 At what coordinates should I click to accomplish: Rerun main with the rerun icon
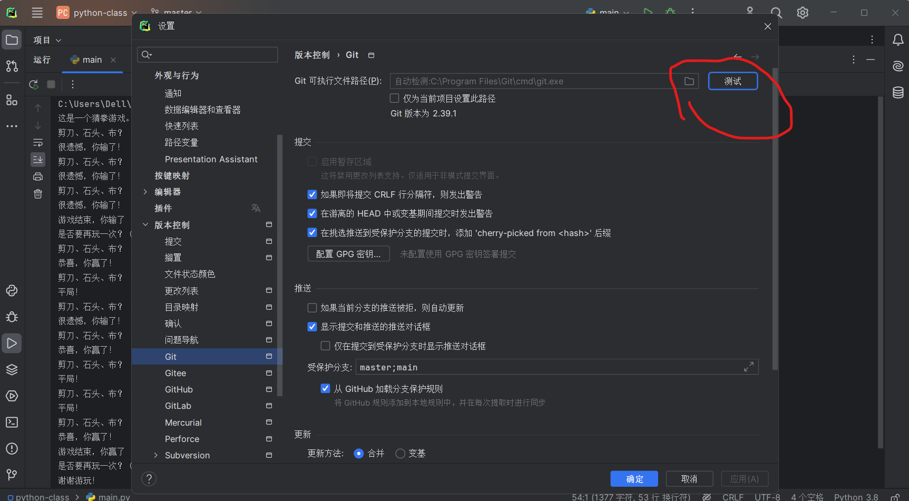click(34, 84)
